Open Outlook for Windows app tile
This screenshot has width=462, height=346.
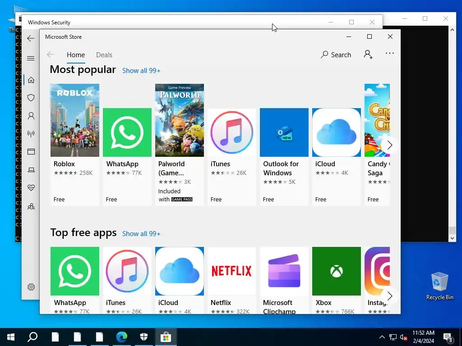[x=284, y=156]
